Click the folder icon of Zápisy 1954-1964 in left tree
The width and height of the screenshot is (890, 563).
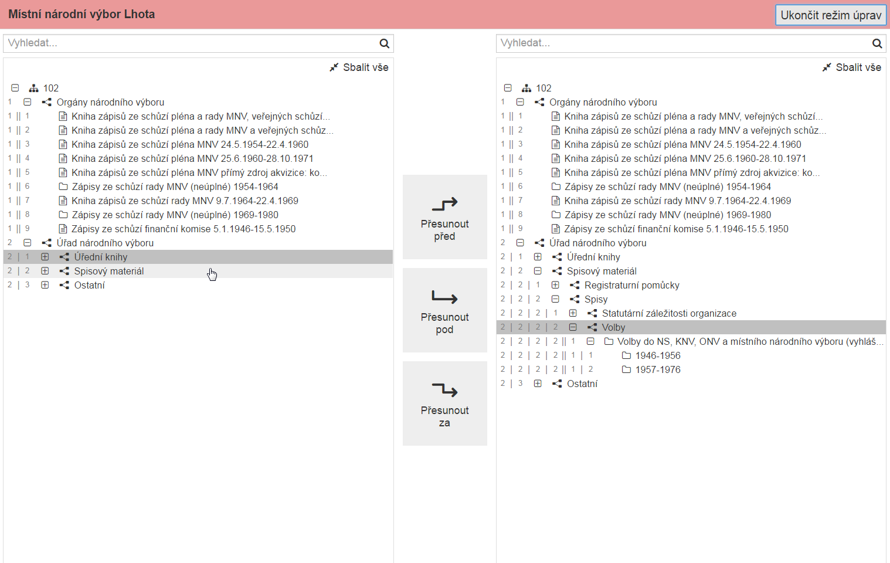[x=63, y=186]
